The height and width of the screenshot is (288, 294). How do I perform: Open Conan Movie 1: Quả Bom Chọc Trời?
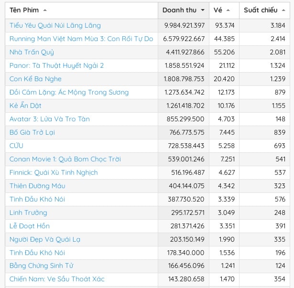pos(65,159)
